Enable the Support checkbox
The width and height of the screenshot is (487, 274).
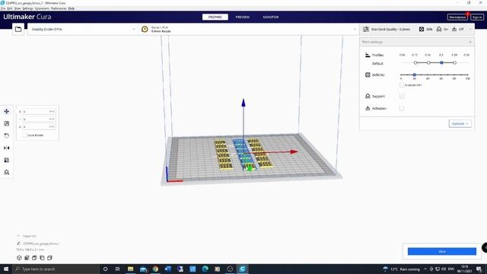pos(402,96)
